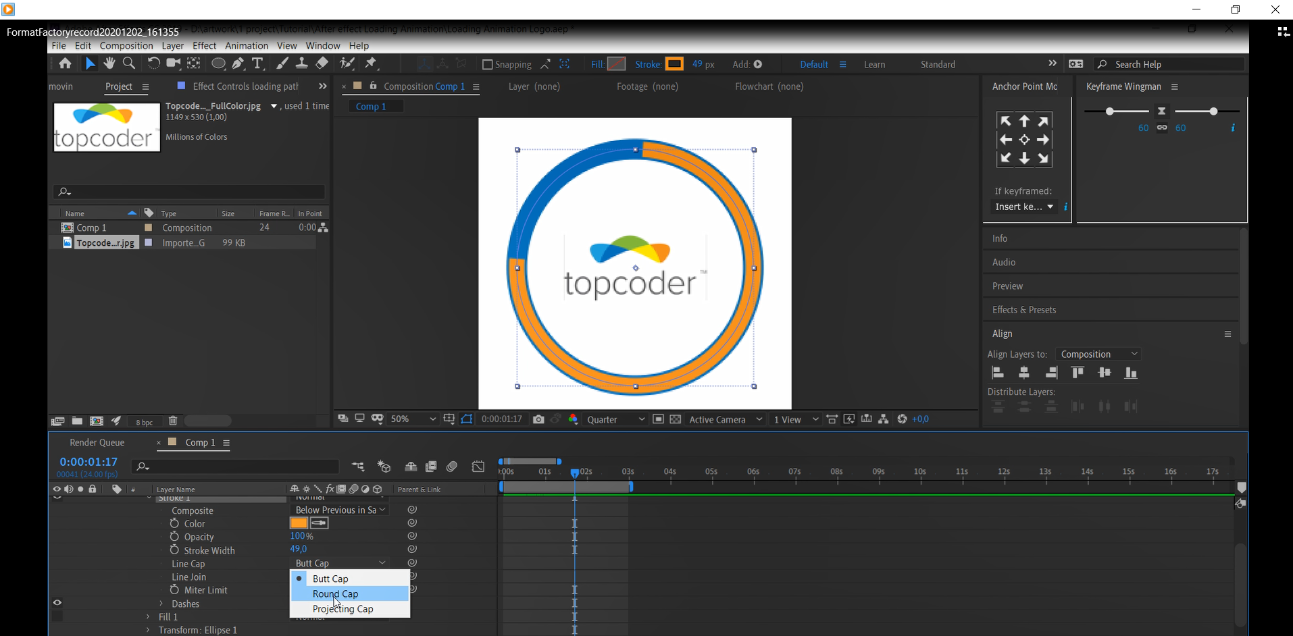
Task: Open Align Layers to Composition dropdown
Action: click(1099, 354)
